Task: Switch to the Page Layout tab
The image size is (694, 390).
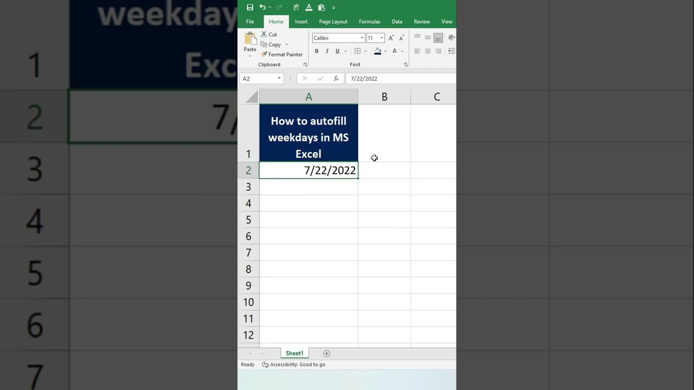Action: click(x=333, y=22)
